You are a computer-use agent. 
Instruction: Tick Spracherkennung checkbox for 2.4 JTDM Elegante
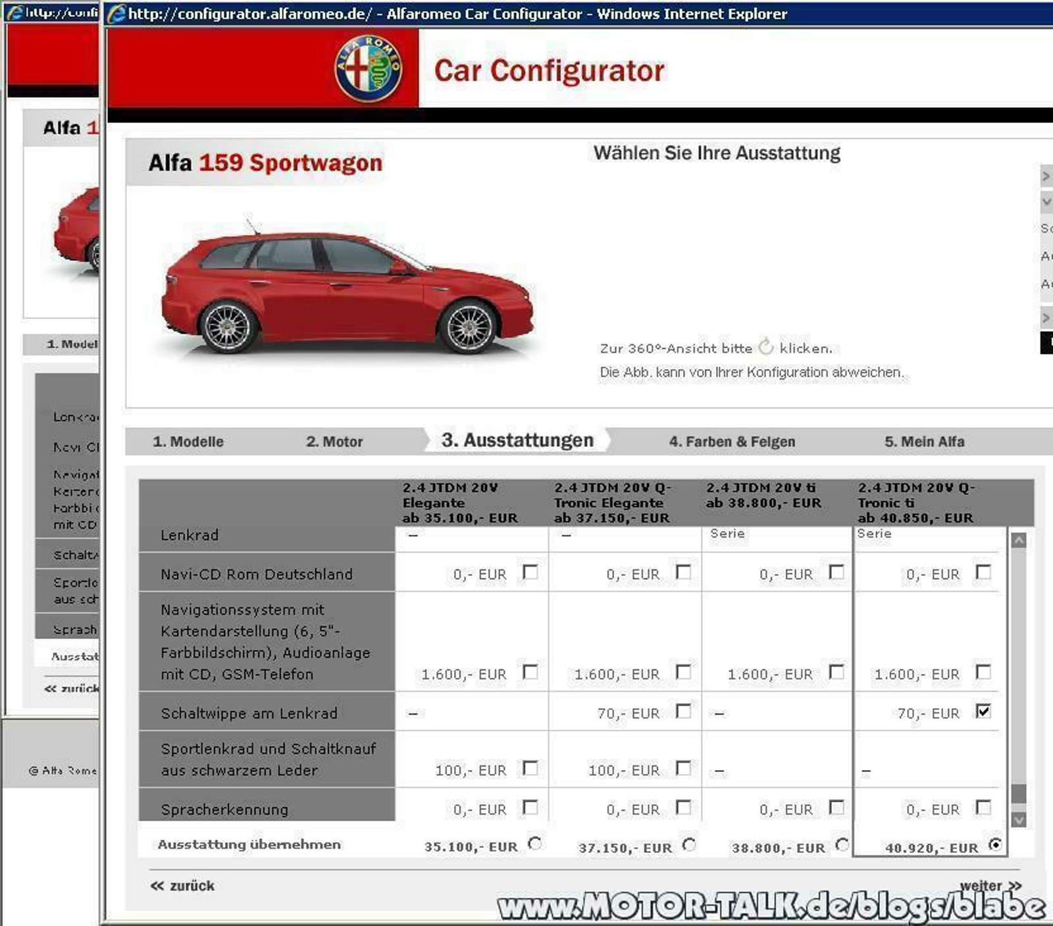point(530,807)
